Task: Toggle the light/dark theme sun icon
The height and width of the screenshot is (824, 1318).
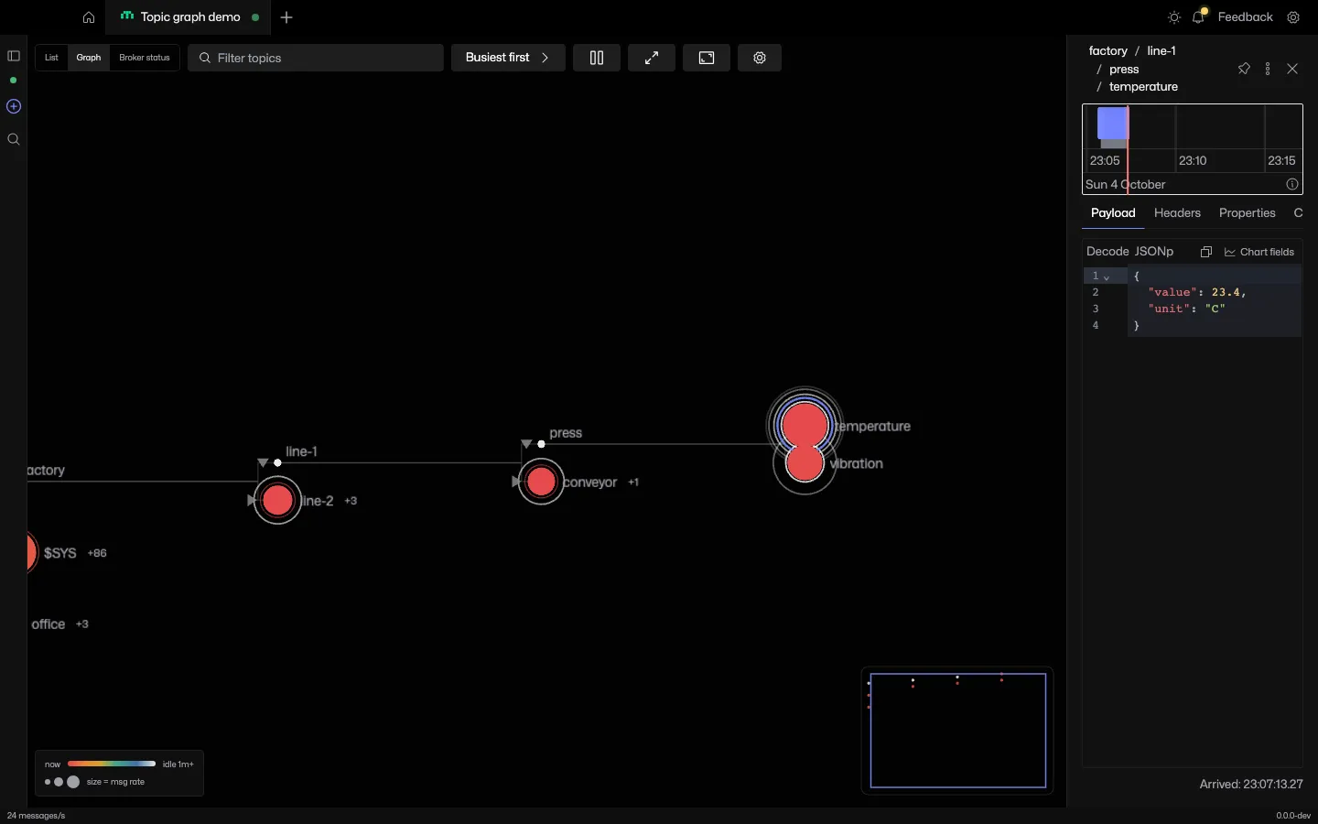Action: tap(1174, 17)
